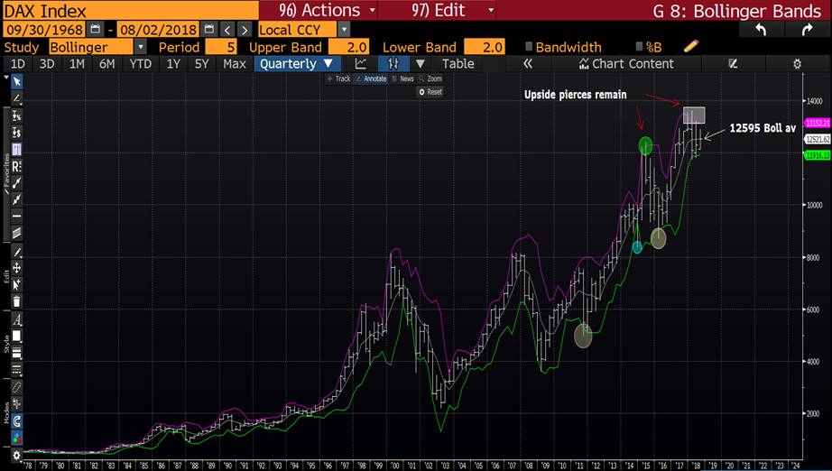Screen dimensions: 832x471
Task: Open the 97) Edit menu
Action: click(x=453, y=10)
